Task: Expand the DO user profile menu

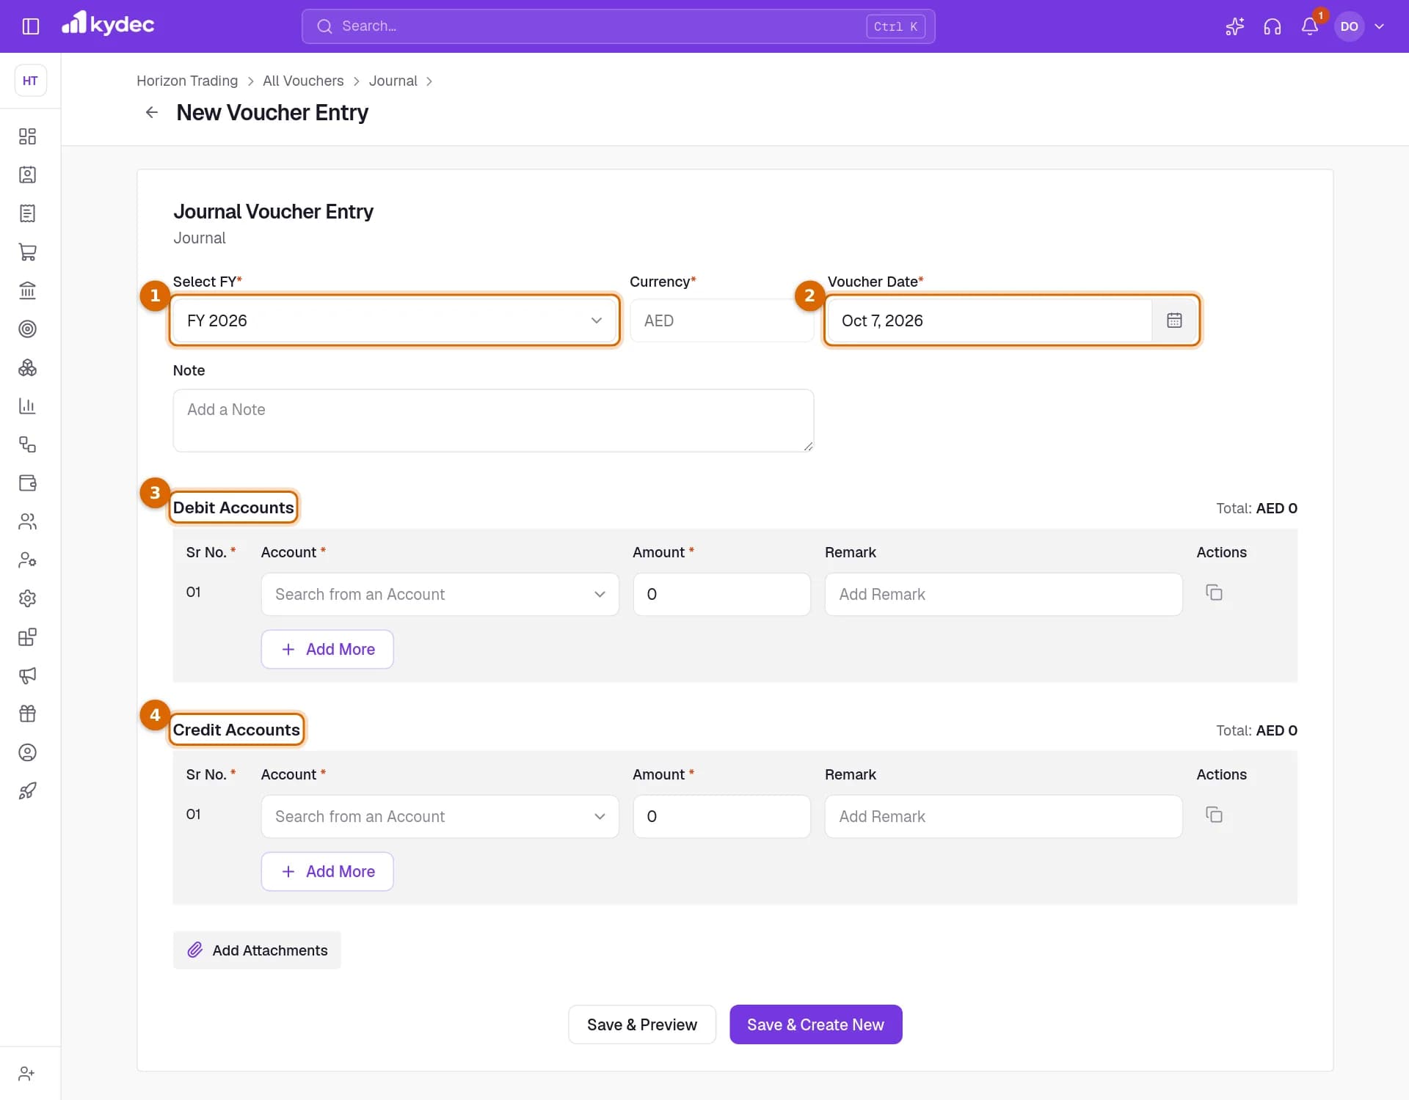Action: pyautogui.click(x=1360, y=26)
